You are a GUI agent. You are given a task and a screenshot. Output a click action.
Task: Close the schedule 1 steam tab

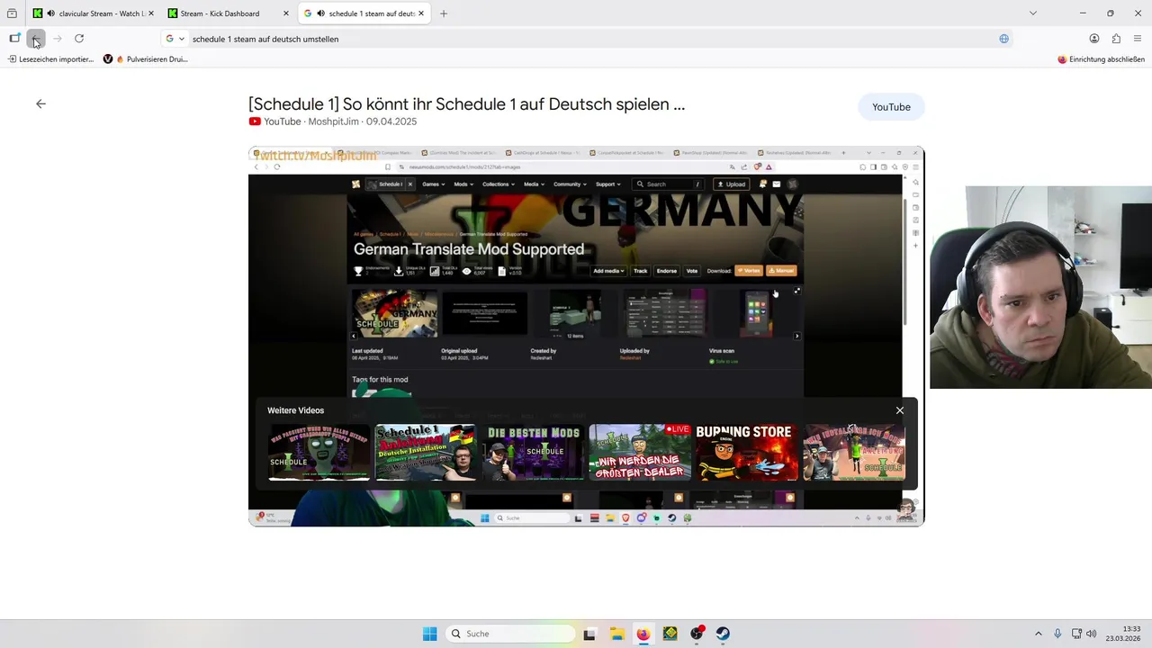[x=422, y=13]
